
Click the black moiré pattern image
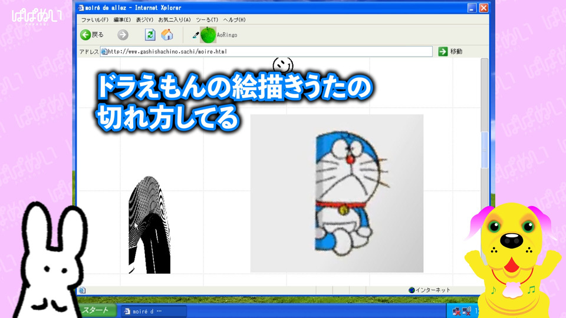pos(149,224)
